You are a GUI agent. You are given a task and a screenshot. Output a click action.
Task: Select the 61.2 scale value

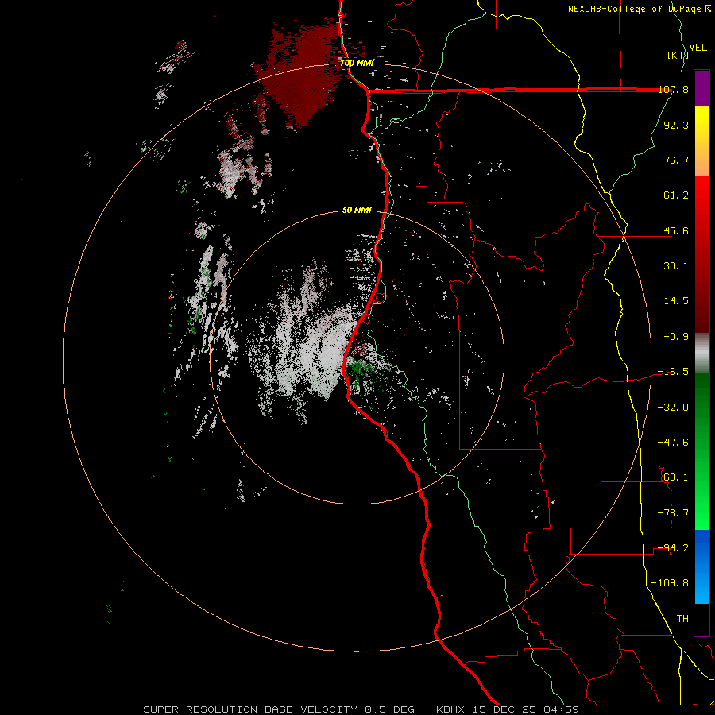click(x=676, y=195)
